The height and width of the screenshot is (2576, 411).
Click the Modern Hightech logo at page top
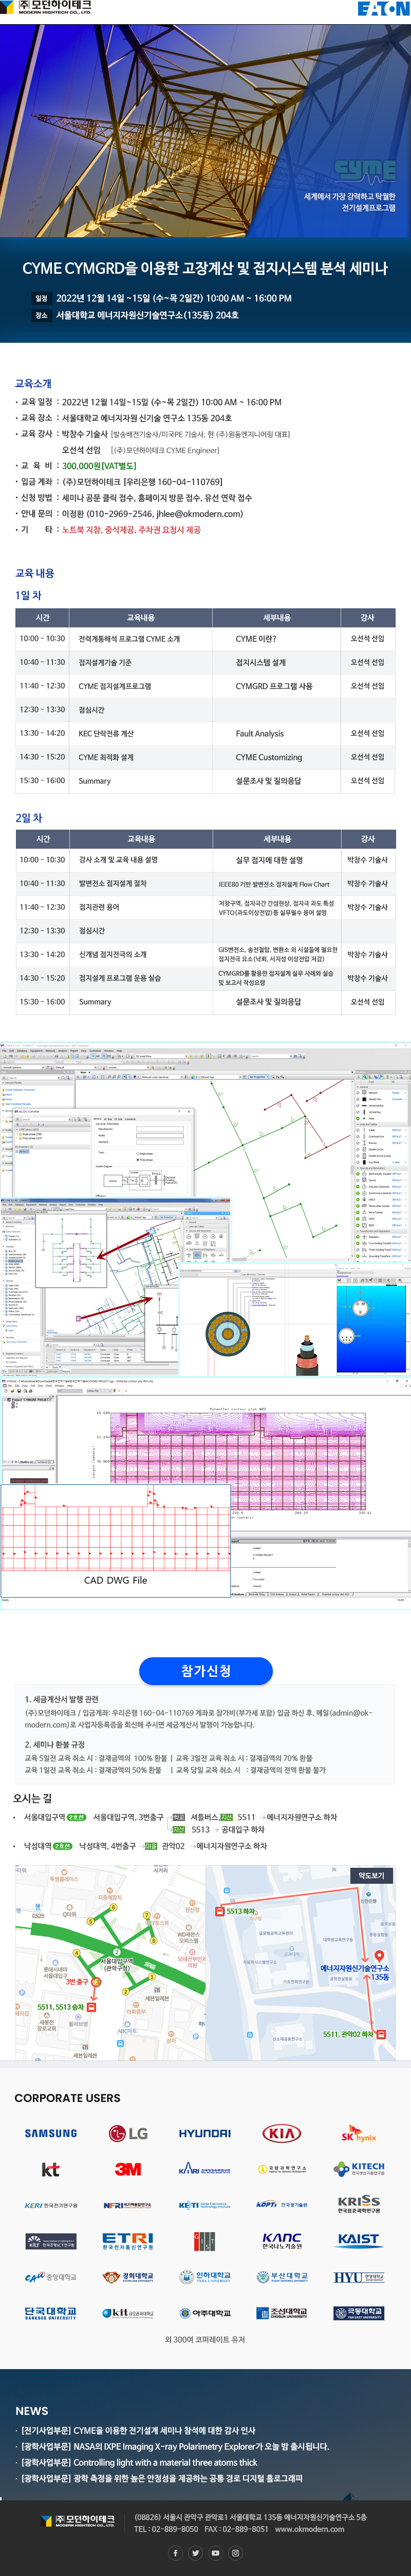[47, 7]
